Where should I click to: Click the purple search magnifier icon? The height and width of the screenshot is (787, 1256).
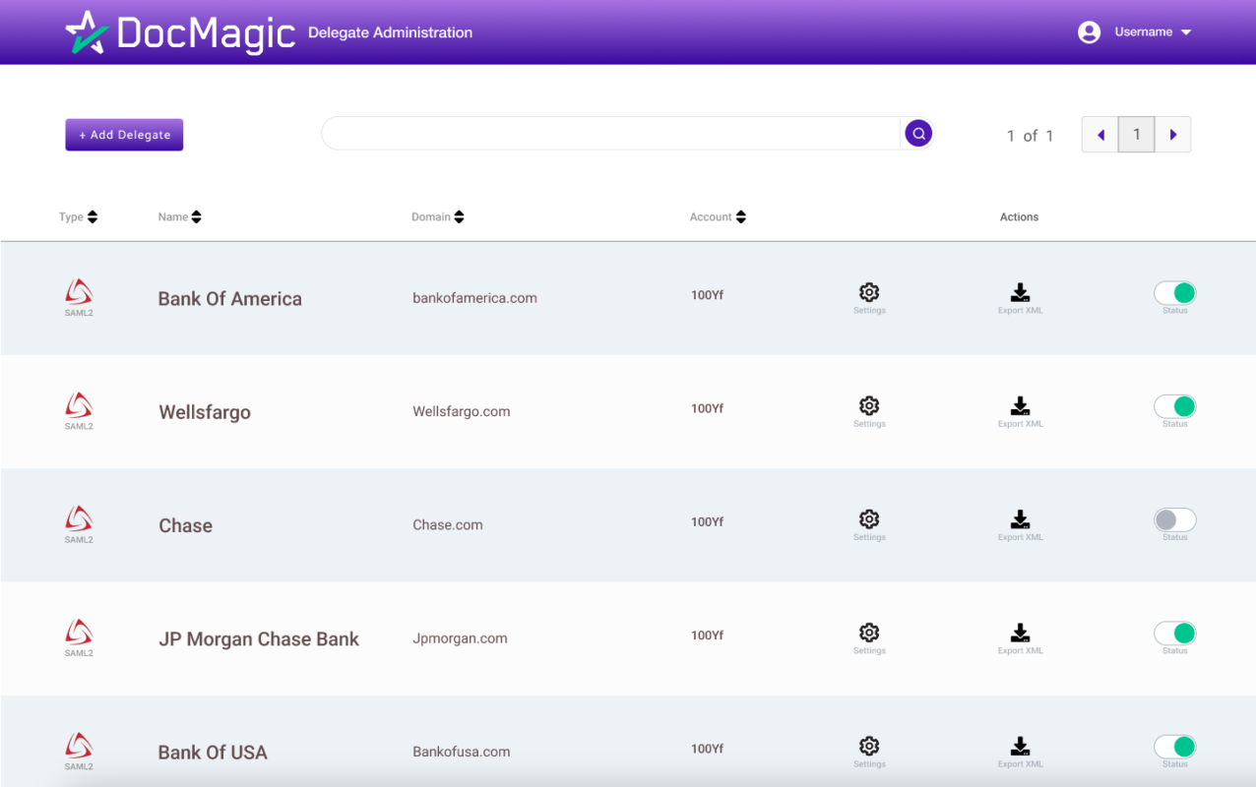click(918, 133)
